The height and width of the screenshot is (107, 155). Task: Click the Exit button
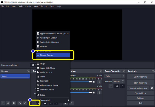coord(141,103)
